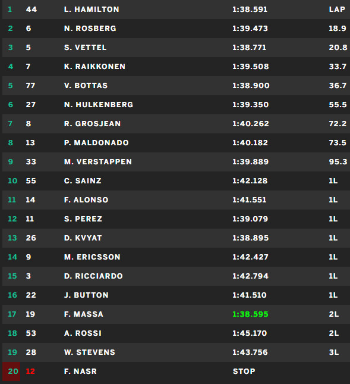Click R. Grosjean driver entry
This screenshot has width=350, height=384.
[x=92, y=124]
